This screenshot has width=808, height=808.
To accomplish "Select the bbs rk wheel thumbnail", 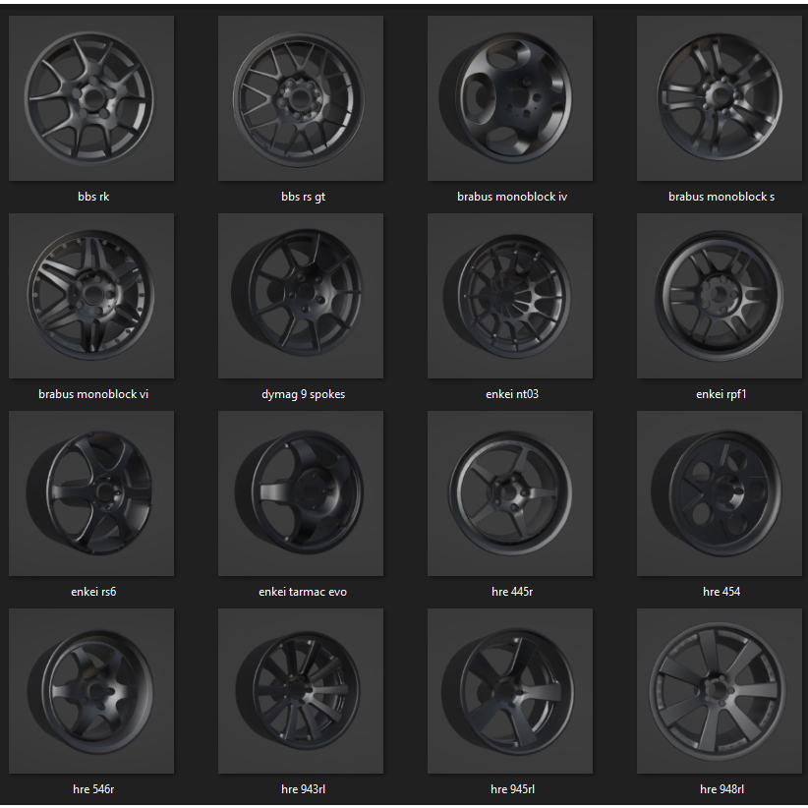I will 91,98.
